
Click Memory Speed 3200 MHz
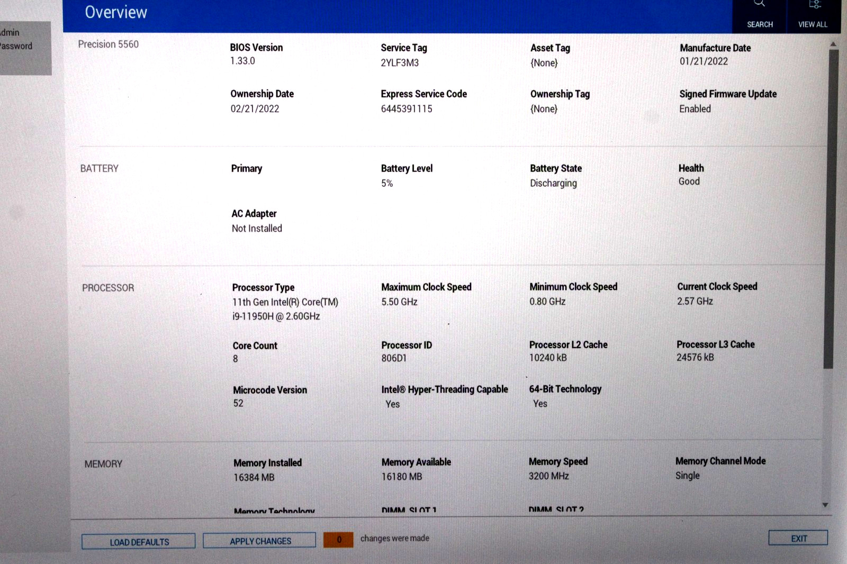(x=548, y=476)
